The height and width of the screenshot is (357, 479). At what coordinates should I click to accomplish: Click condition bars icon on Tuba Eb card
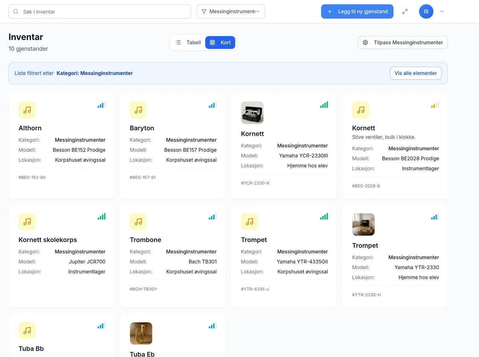coord(212,326)
